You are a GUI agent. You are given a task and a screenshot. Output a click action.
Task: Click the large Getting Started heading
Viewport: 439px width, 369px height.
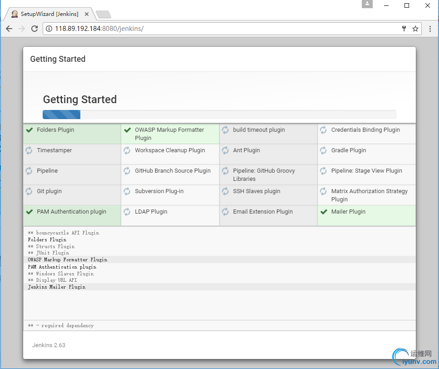point(80,100)
